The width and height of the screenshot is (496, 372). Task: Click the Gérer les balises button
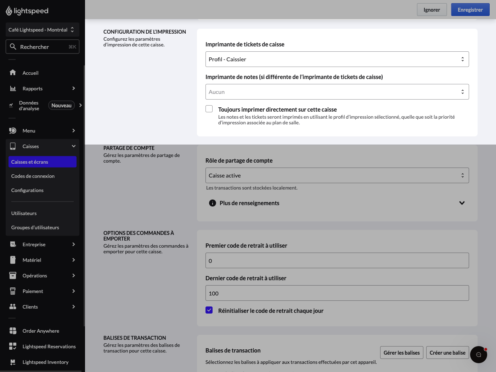tap(402, 353)
